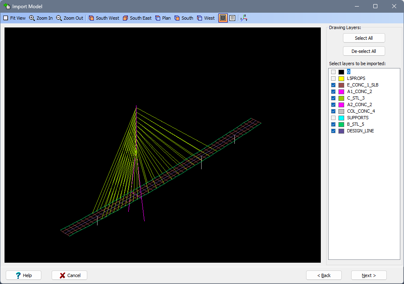Enable the L5PROPS layer checkbox

[333, 78]
